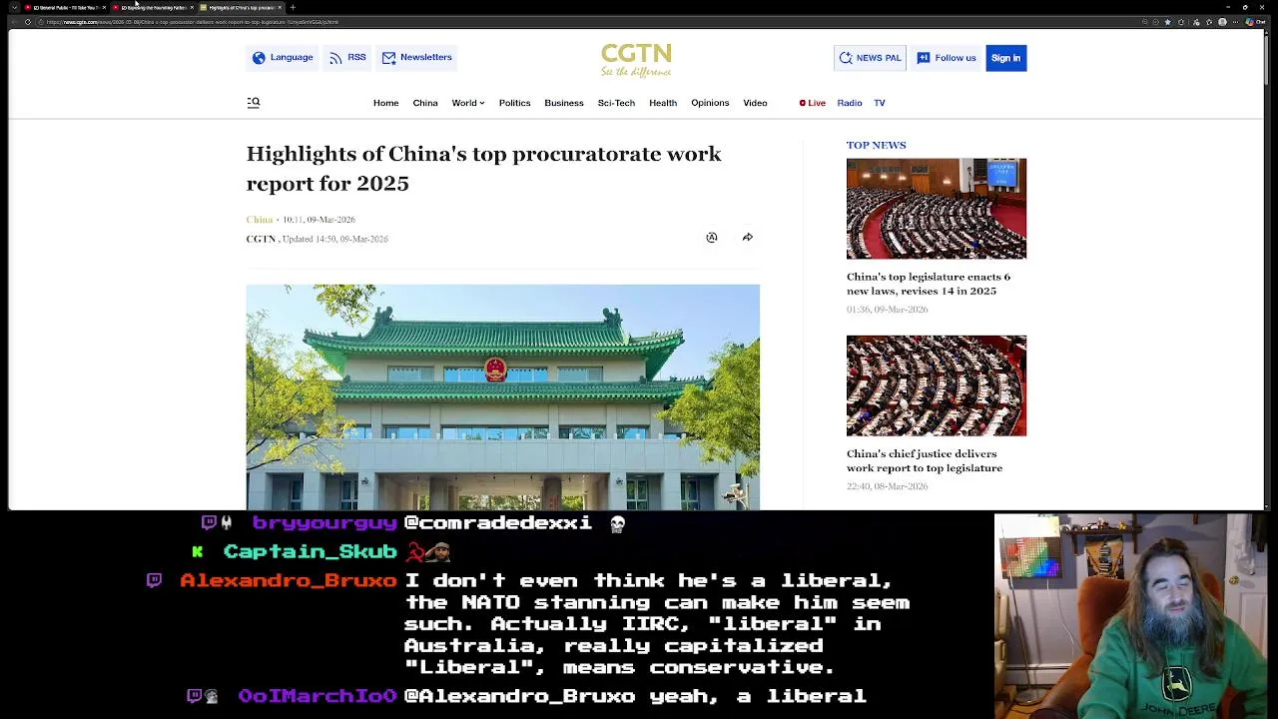Open the RSS feed link

tap(347, 57)
